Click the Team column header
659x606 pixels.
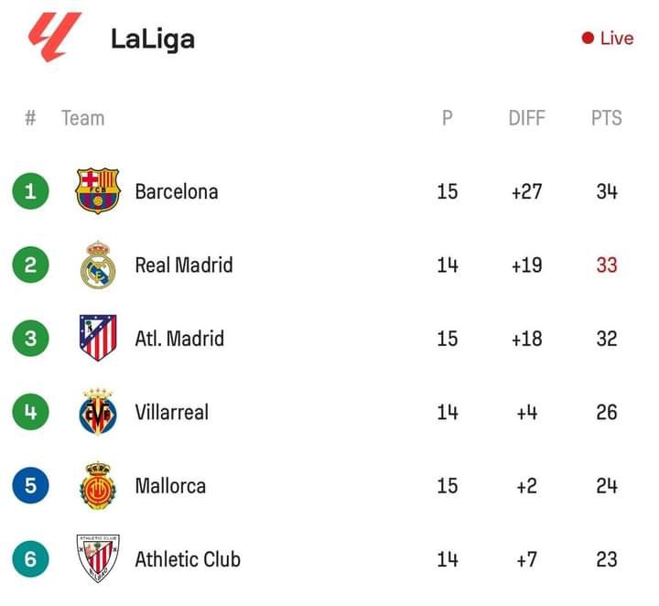82,118
